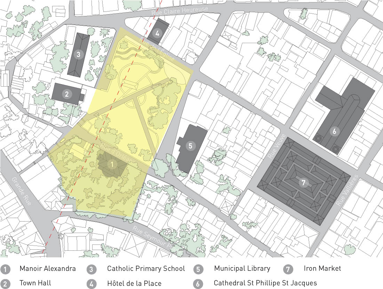The image size is (383, 289).
Task: Click map marker 3 on the school building
Action: click(79, 54)
